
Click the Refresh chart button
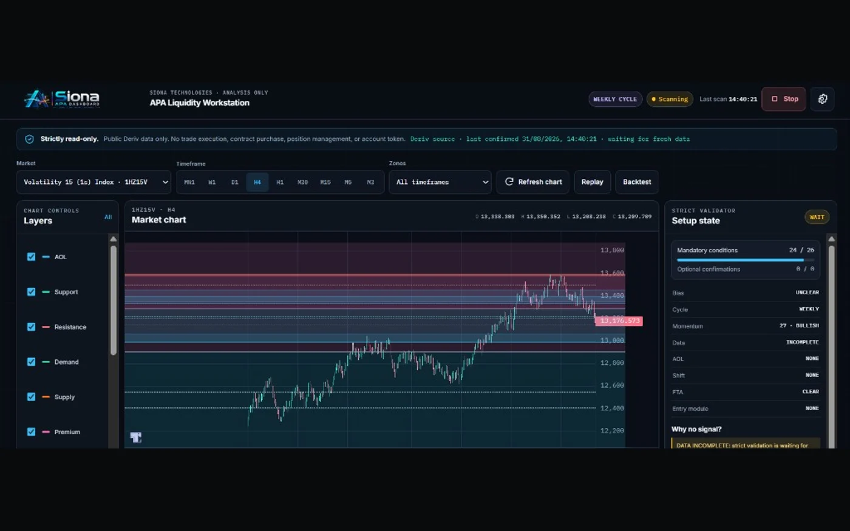533,182
